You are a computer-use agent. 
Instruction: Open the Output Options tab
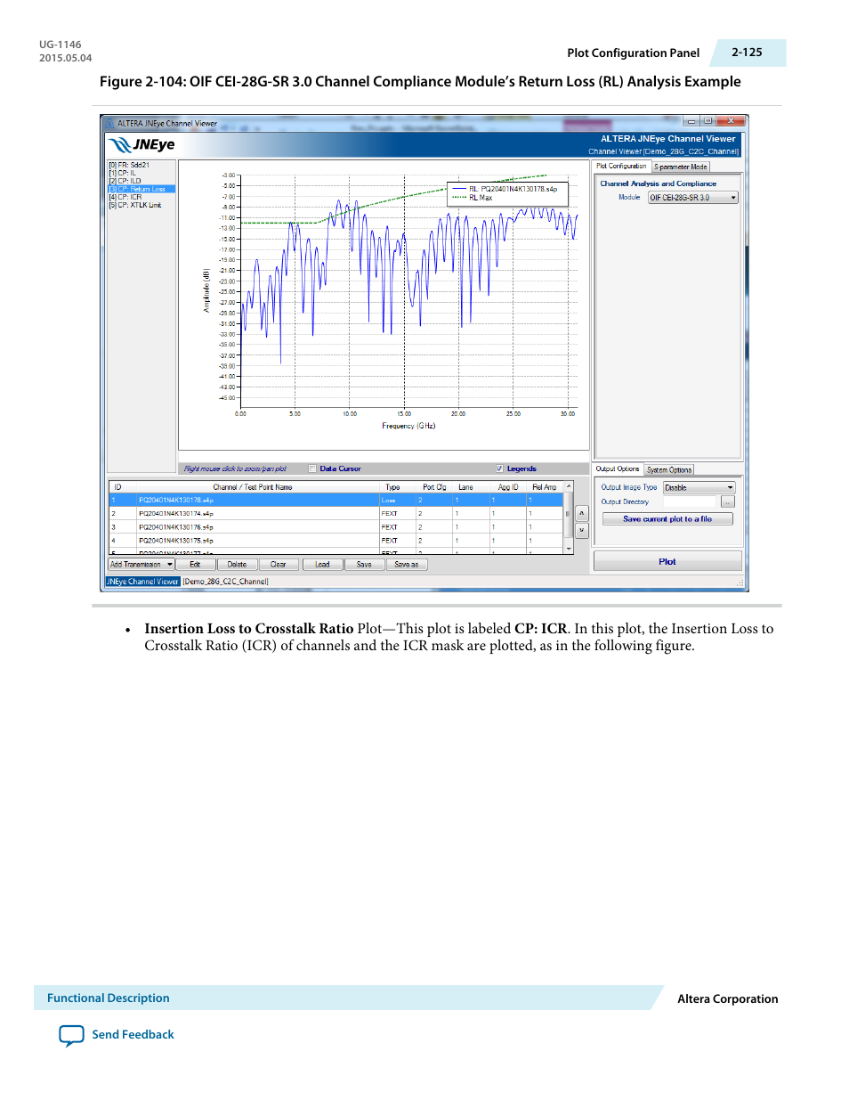click(618, 469)
